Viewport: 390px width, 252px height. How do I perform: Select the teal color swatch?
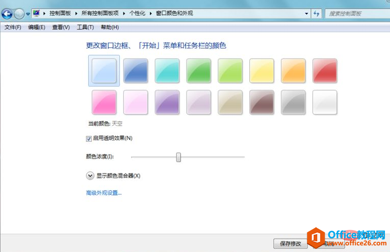[x=167, y=70]
